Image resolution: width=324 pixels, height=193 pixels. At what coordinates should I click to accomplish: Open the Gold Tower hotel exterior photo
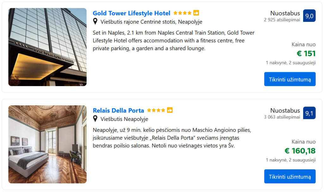[x=47, y=47]
